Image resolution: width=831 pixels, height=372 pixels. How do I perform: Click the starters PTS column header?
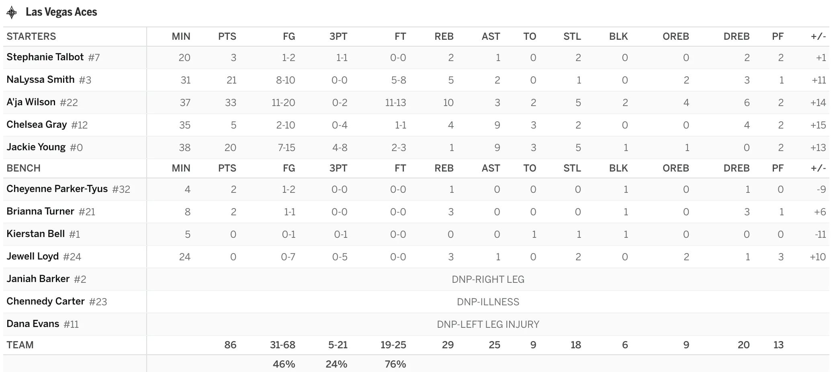227,37
